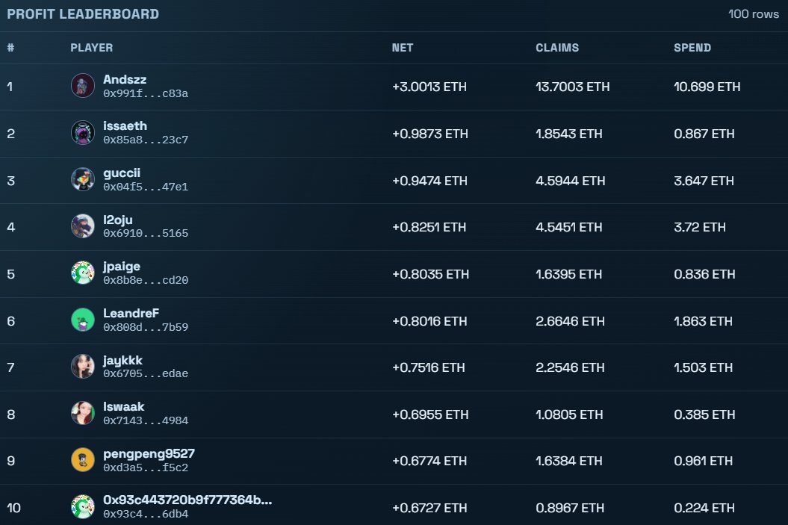Click net value +0.8035 ETH
The width and height of the screenshot is (788, 525).
[x=431, y=274]
